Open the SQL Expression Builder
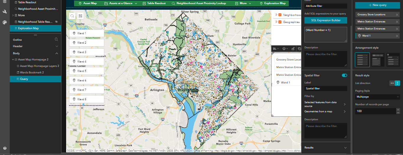This screenshot has height=155, width=403. point(326,20)
